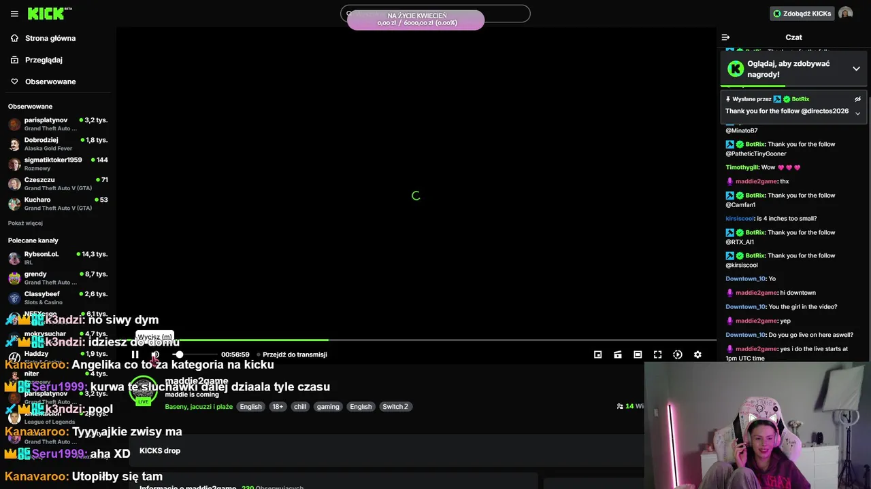Click Timothygill username in chat
Viewport: 871px width, 489px height.
click(x=742, y=167)
